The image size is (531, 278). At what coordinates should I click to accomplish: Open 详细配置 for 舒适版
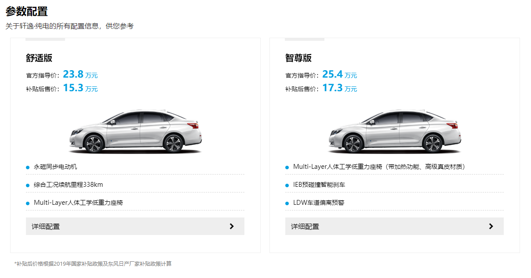46,227
